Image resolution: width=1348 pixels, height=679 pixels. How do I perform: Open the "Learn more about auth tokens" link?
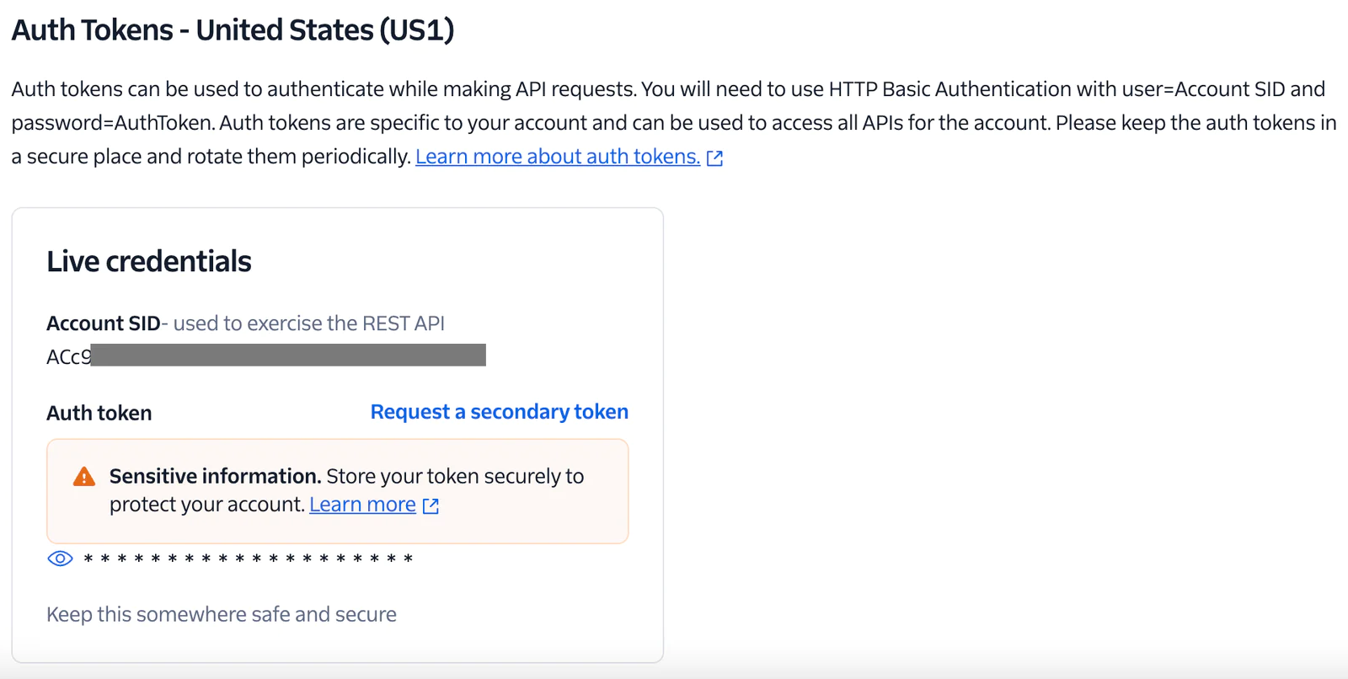pyautogui.click(x=557, y=157)
